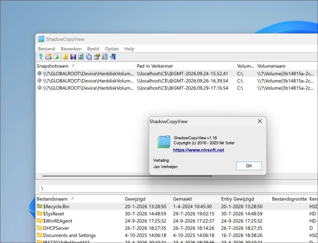318x243 pixels.
Task: Click the copy-files-with-green-arrow toolbar icon
Action: coord(56,57)
